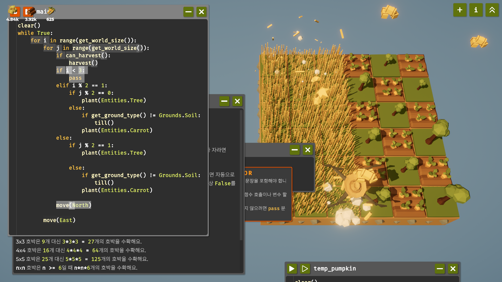Open a new window with plus button
This screenshot has height=282, width=502.
[460, 10]
